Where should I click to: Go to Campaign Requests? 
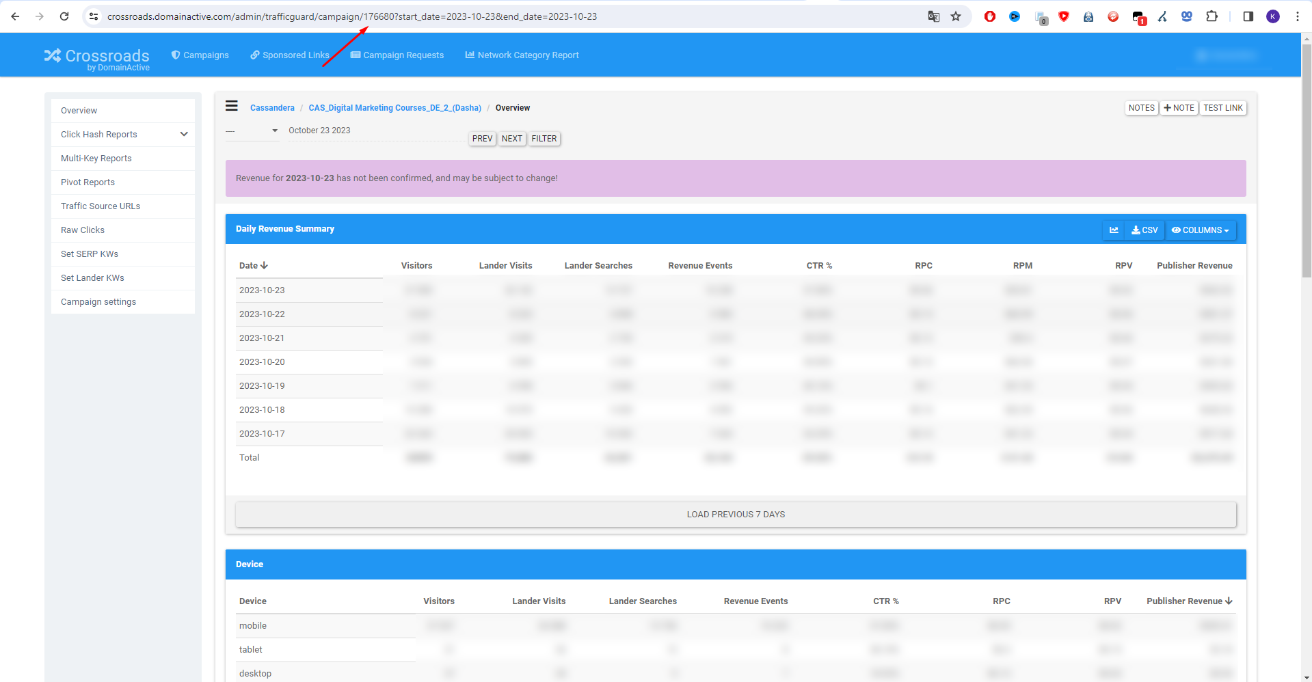tap(397, 55)
